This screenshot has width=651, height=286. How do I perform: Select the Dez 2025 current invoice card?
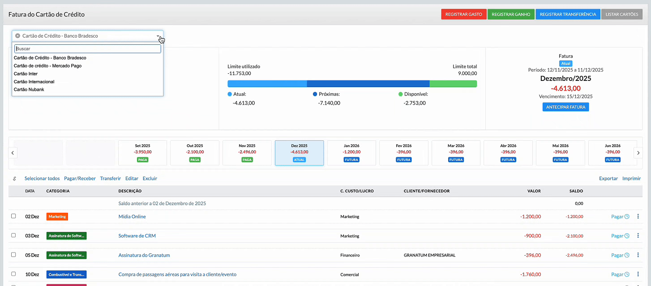click(x=299, y=153)
